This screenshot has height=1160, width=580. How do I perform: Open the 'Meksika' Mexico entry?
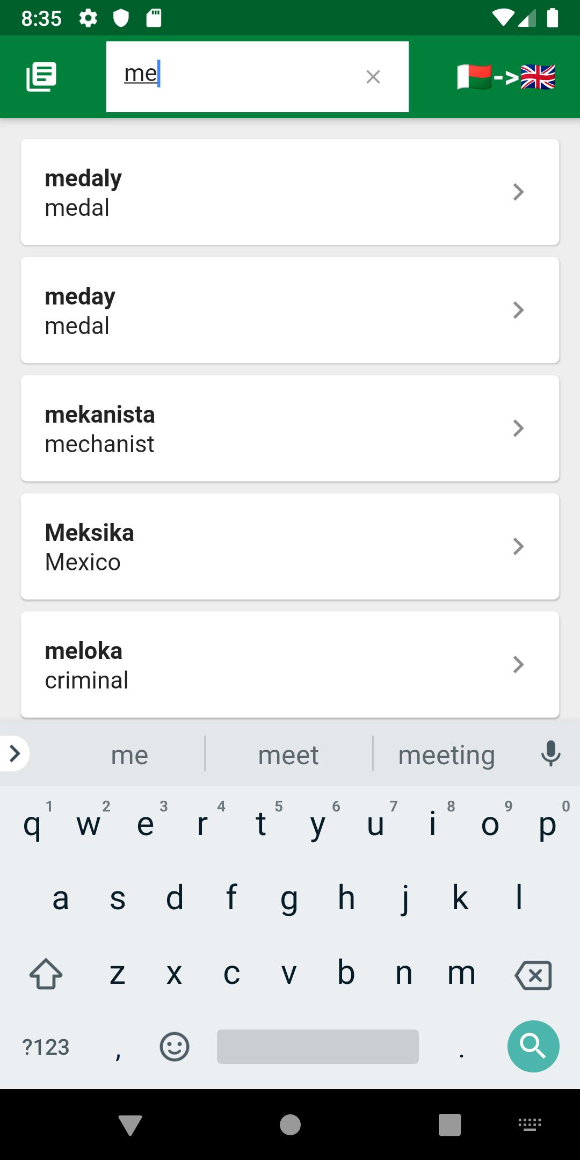coord(290,547)
